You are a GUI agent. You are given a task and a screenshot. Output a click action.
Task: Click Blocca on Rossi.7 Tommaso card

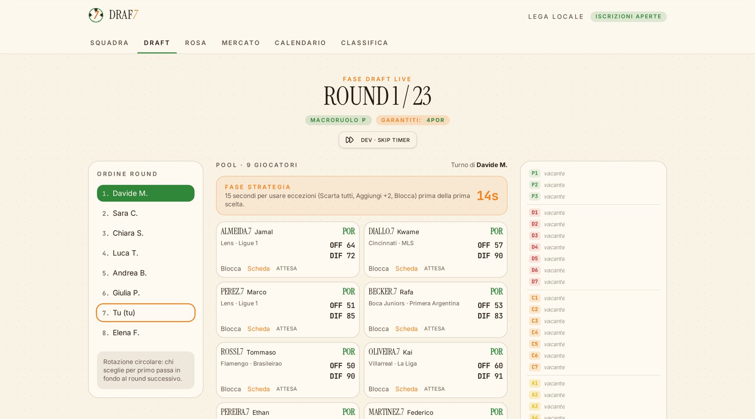tap(231, 389)
